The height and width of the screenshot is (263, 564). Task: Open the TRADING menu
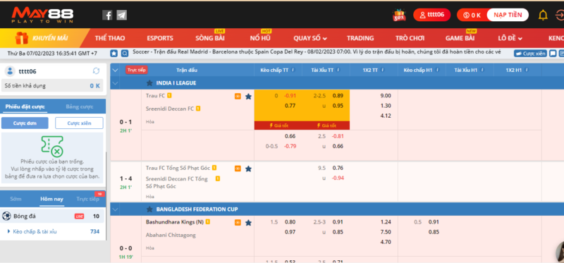click(360, 38)
